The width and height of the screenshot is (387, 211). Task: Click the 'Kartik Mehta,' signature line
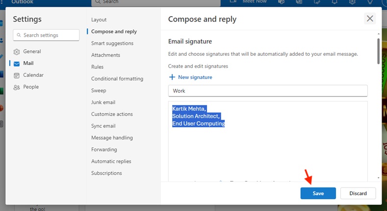pos(189,109)
